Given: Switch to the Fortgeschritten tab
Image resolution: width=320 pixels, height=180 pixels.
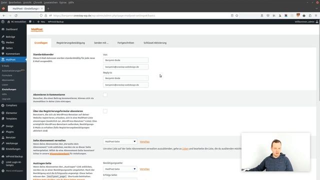Looking at the screenshot, I should [x=125, y=43].
